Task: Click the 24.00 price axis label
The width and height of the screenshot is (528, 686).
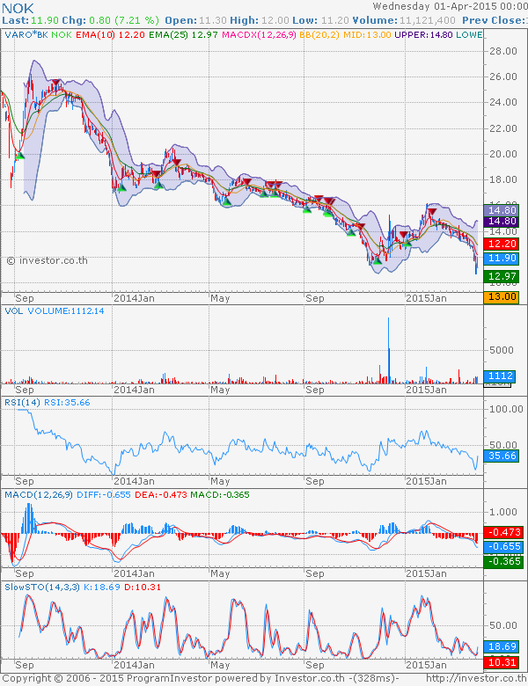Action: (x=503, y=102)
